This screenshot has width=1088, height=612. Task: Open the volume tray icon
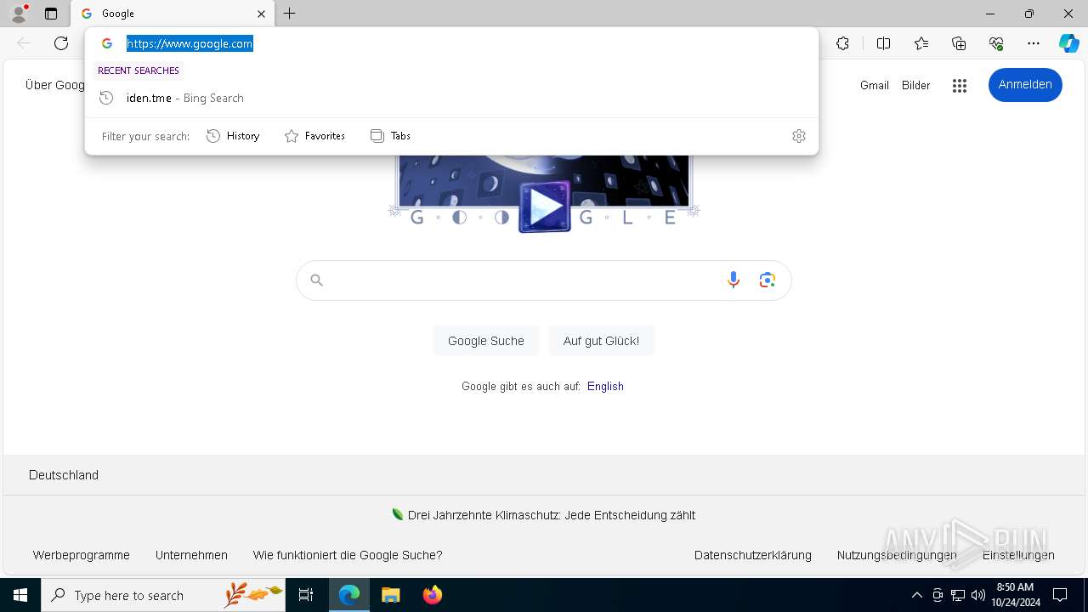tap(977, 595)
